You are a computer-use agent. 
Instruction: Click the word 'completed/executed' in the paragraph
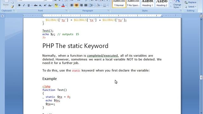tap(102, 56)
